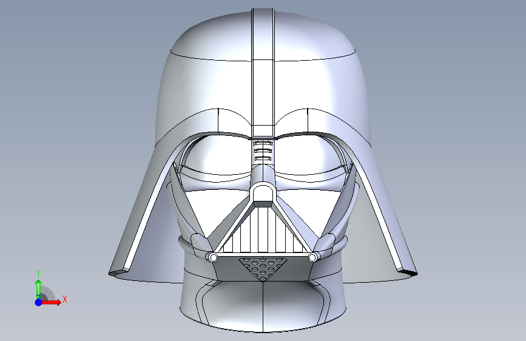Click the blue Z axis sphere on the triad
The width and height of the screenshot is (526, 341).
click(39, 302)
